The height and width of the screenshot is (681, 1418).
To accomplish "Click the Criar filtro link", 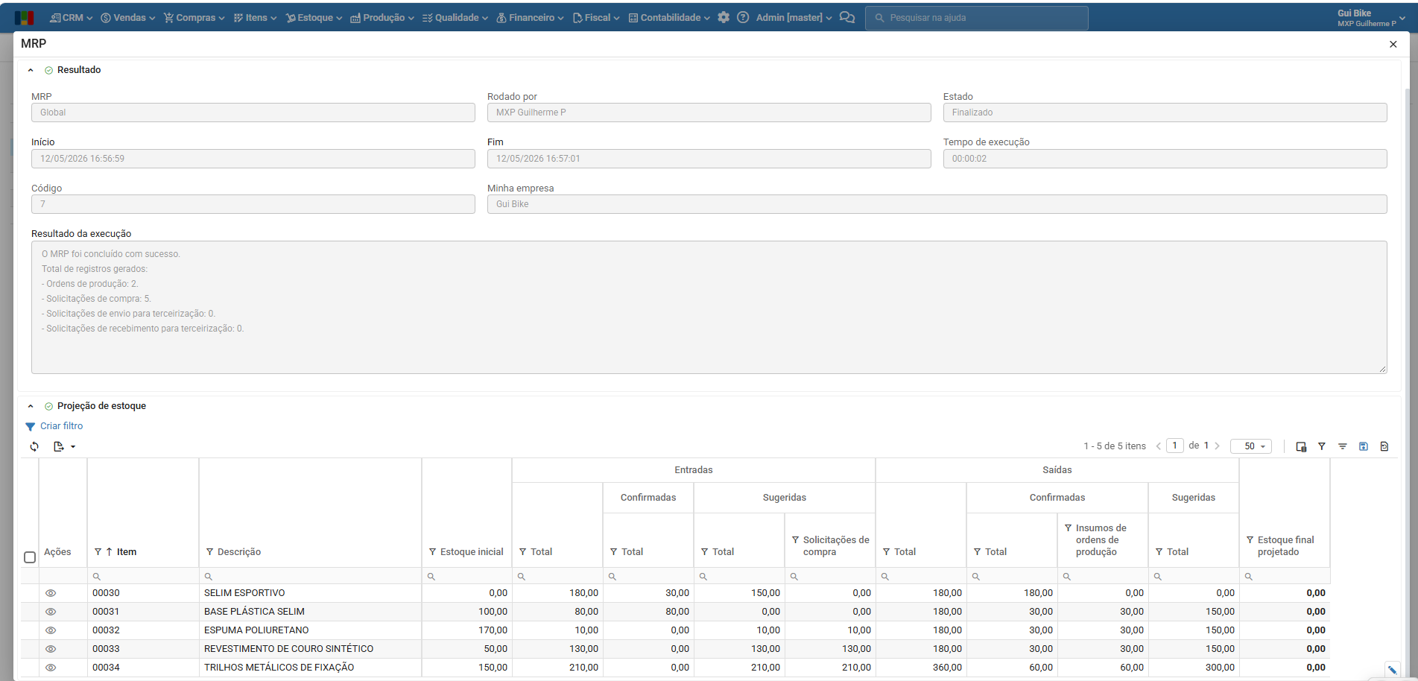I will click(x=61, y=426).
